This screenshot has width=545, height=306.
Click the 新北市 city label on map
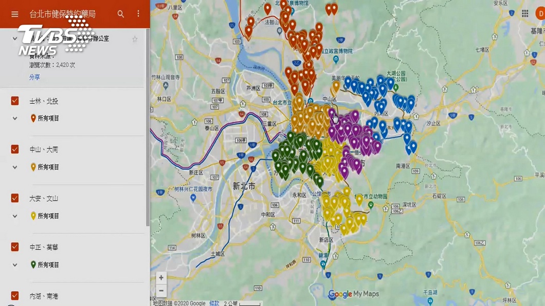click(244, 186)
